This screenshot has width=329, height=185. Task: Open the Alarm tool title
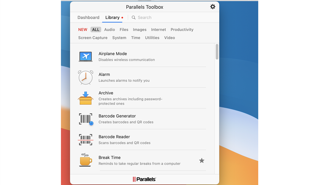coord(104,75)
